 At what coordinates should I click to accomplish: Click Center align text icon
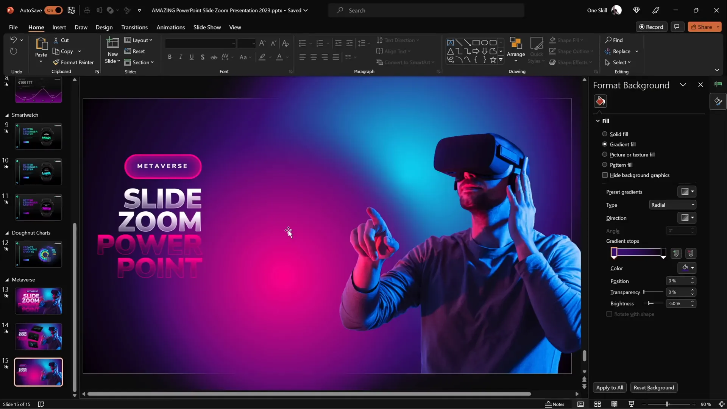point(314,57)
